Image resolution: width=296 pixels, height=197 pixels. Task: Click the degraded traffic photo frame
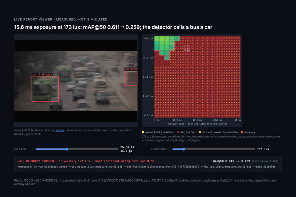coord(76,81)
